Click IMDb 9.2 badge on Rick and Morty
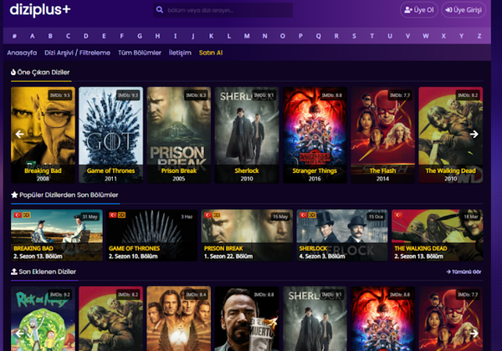Viewport: 502px width, 351px height. 60,295
